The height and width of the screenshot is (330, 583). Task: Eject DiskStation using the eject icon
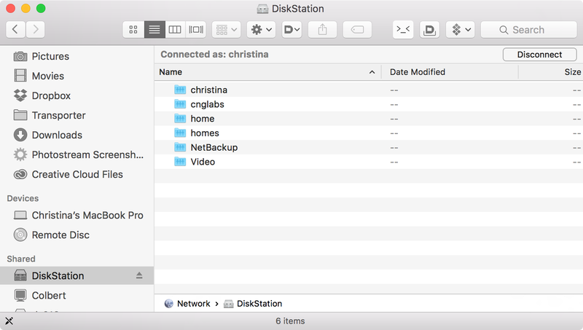coord(139,275)
